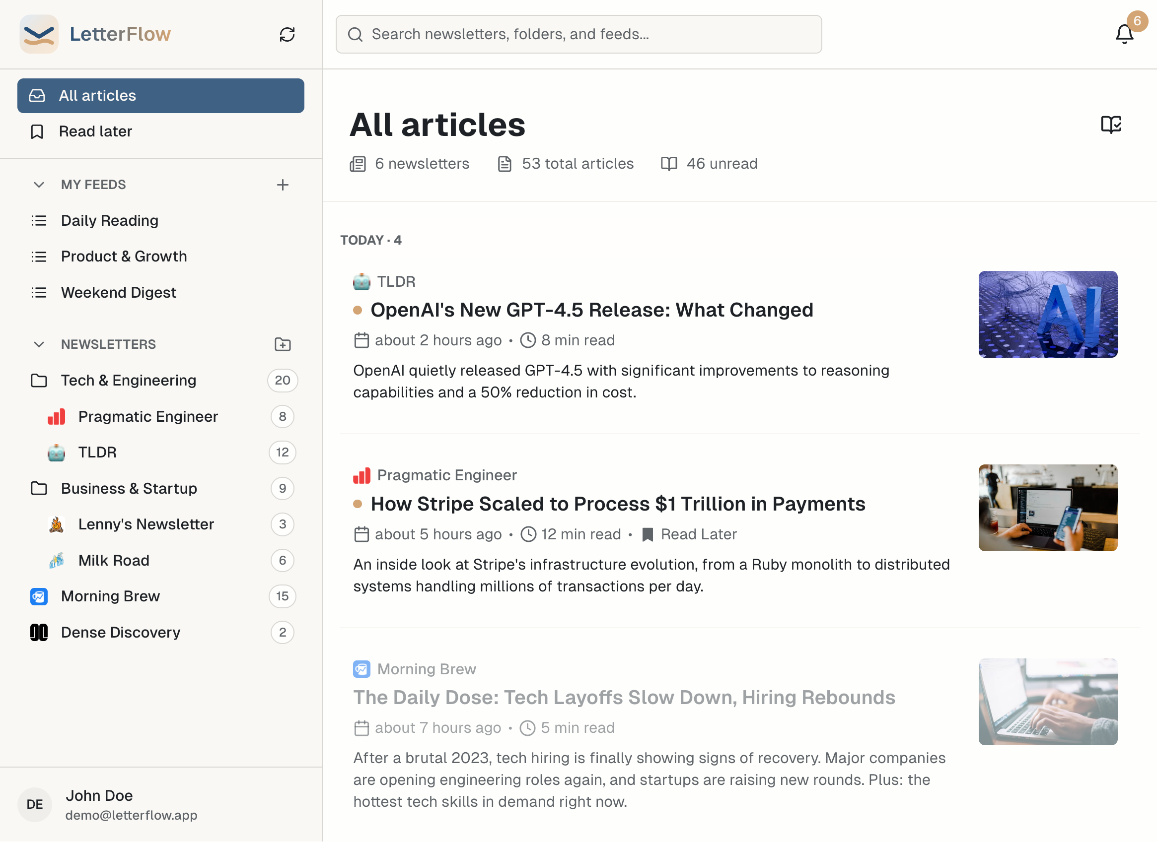
Task: Select the Morning Brew newsletter
Action: pyautogui.click(x=110, y=596)
